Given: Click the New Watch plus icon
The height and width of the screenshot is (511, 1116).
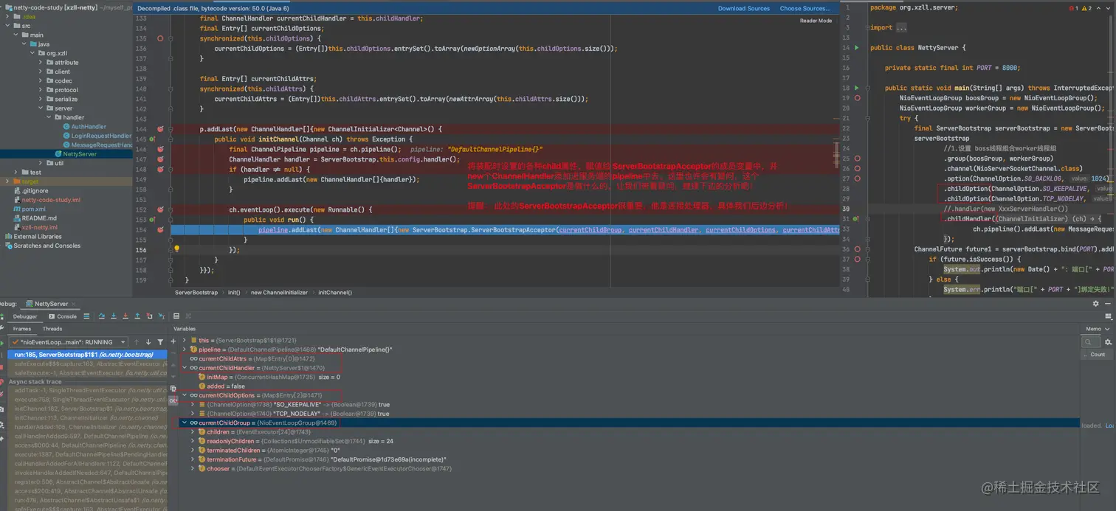Looking at the screenshot, I should coord(173,341).
